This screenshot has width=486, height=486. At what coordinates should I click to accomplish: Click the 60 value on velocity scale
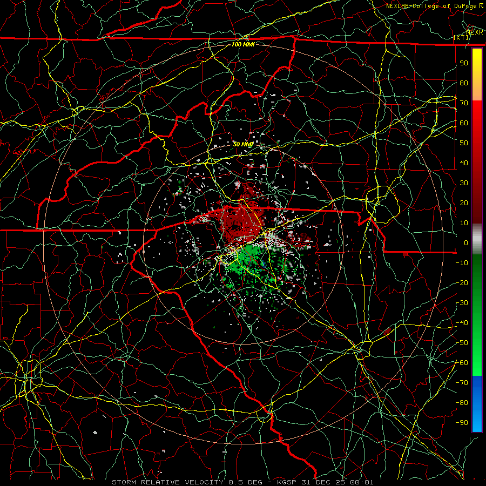[x=464, y=123]
